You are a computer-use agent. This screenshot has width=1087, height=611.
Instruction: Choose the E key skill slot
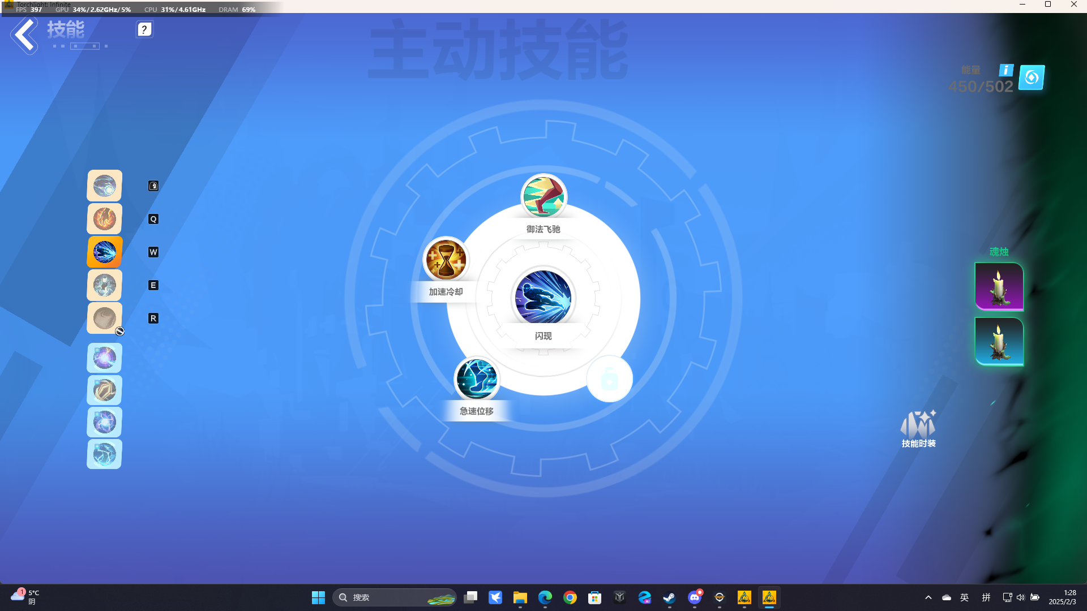[x=104, y=285]
